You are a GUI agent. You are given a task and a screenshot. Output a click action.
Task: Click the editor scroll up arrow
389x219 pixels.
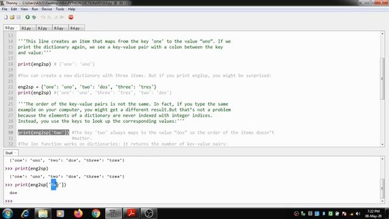pos(382,33)
